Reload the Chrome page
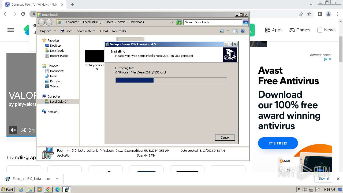This screenshot has width=343, height=193. coord(23,14)
